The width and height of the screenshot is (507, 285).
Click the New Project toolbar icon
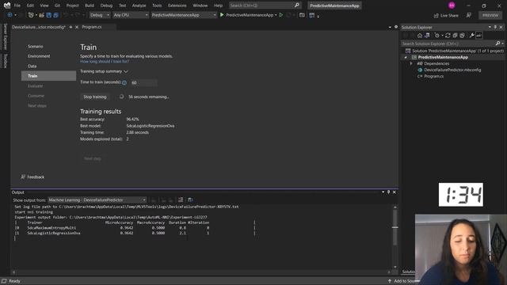(x=31, y=15)
